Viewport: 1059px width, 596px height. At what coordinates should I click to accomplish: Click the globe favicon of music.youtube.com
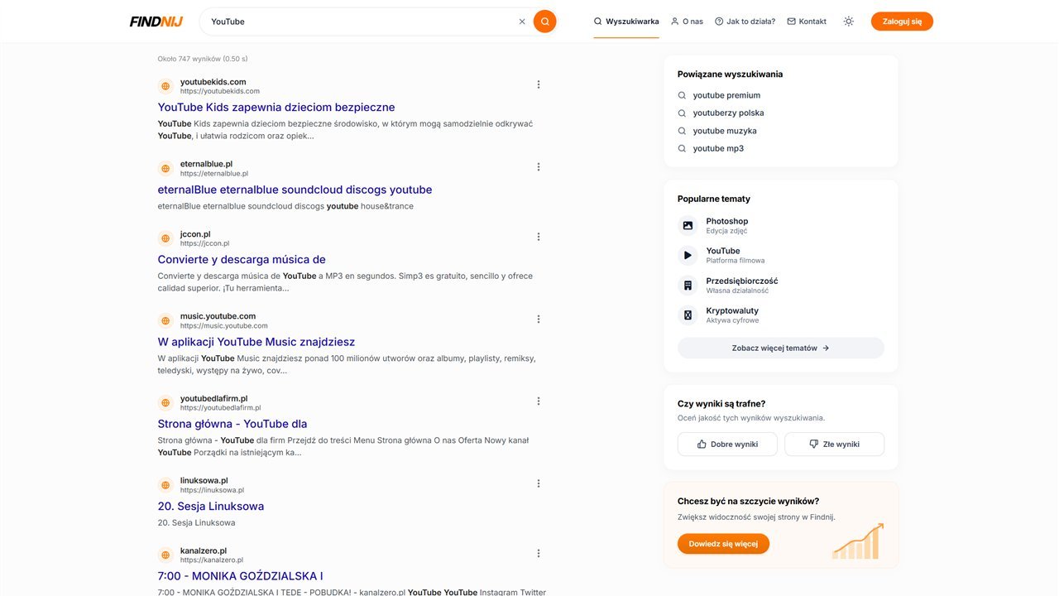coord(165,320)
